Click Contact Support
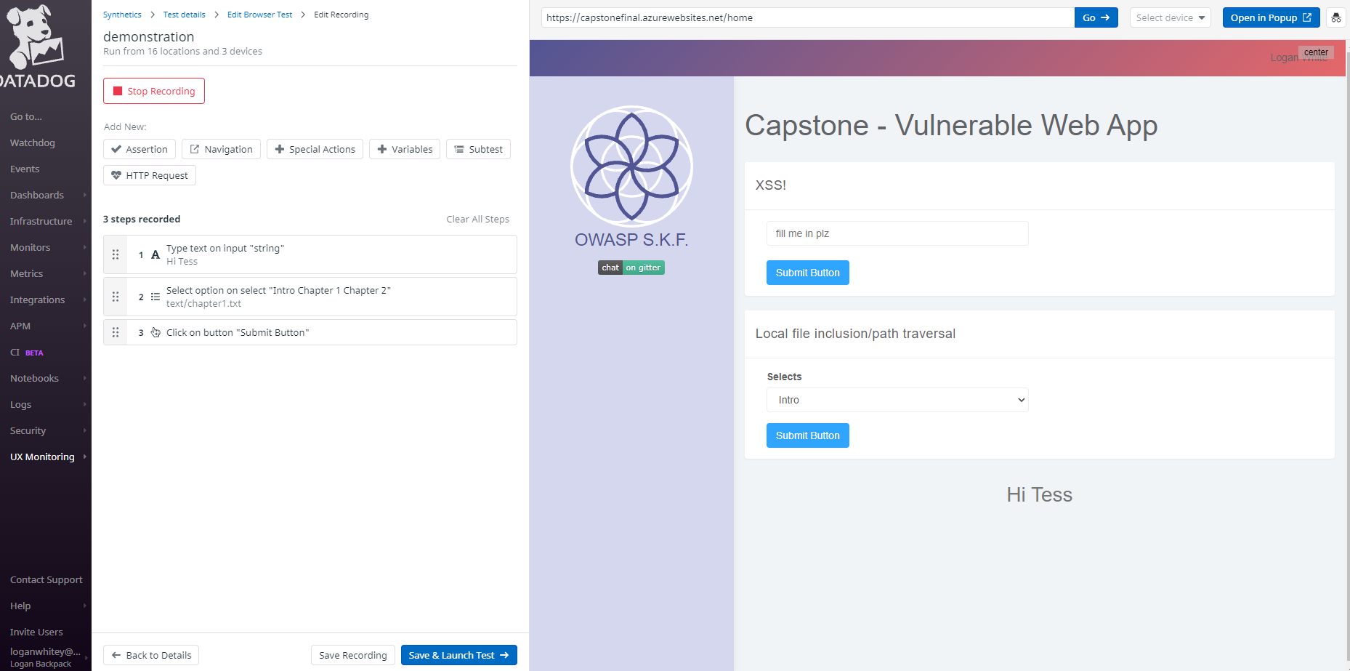1350x671 pixels. point(46,579)
